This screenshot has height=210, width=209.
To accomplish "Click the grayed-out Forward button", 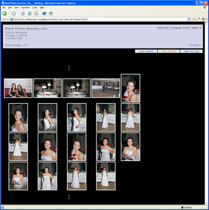I will (13, 13).
